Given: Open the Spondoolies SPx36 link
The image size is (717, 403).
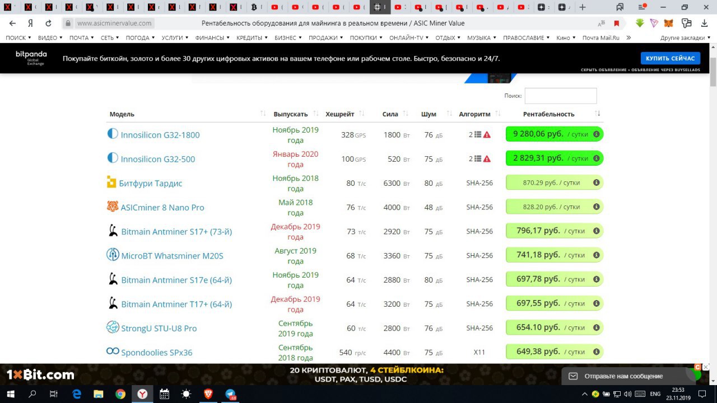Looking at the screenshot, I should point(157,352).
